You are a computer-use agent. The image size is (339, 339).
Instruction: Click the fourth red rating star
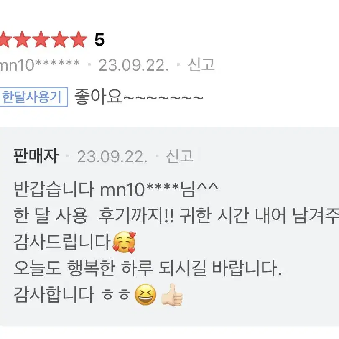click(60, 39)
